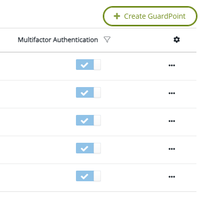Show more options for the third row
Viewport: 201px width, 202px height.
click(172, 121)
